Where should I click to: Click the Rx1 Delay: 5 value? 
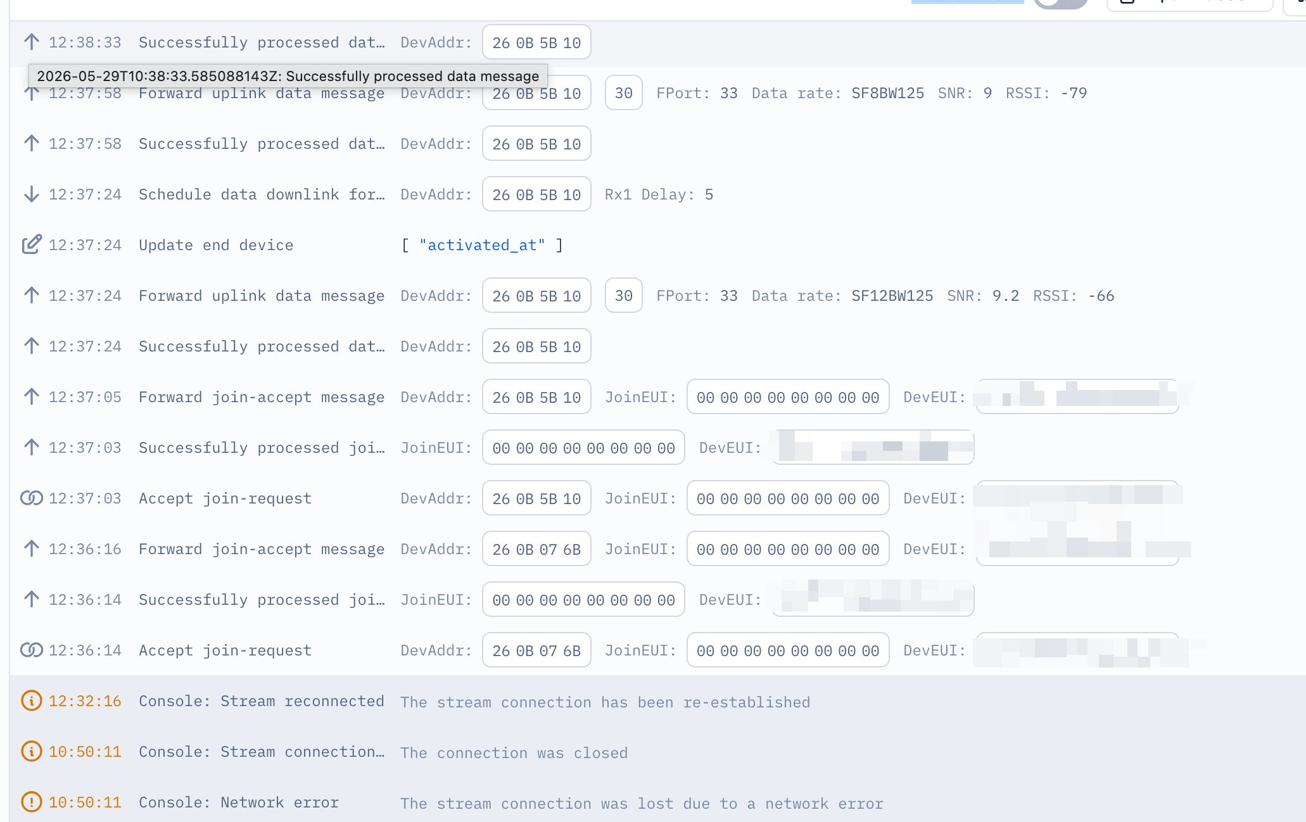(x=709, y=194)
